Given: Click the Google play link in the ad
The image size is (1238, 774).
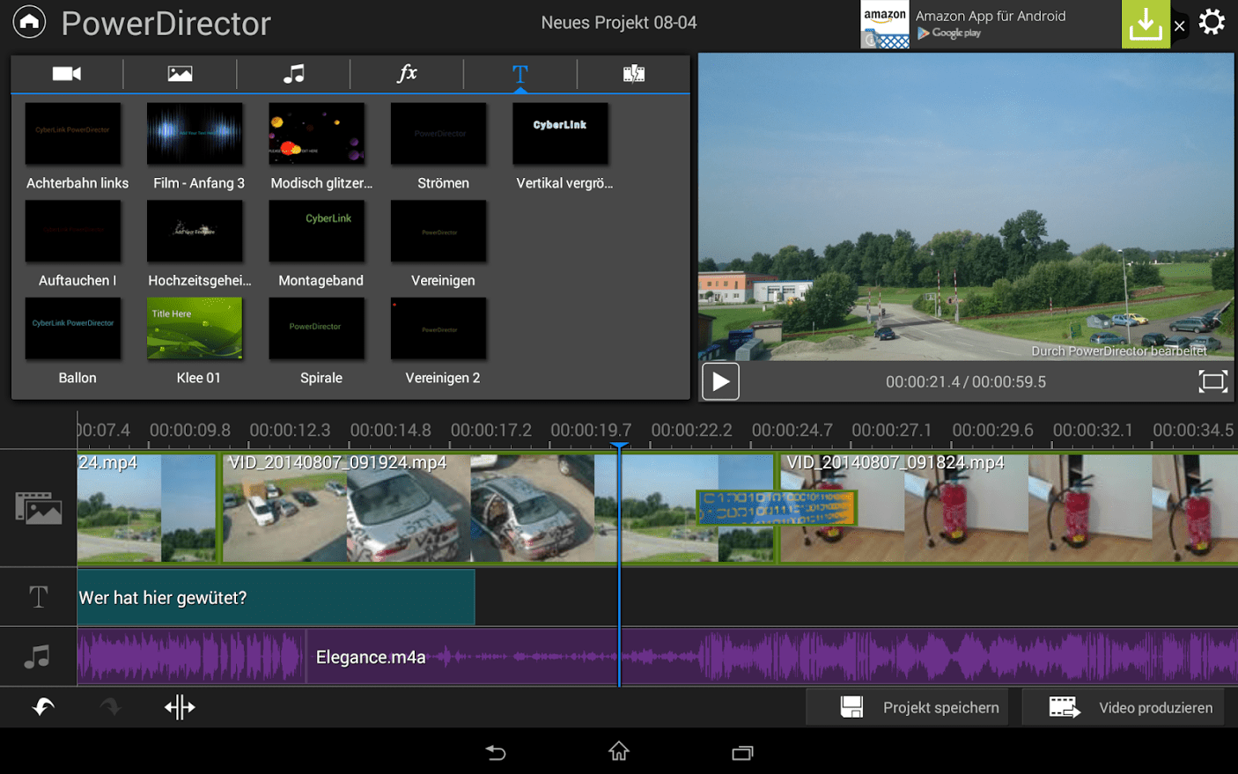Looking at the screenshot, I should tap(949, 33).
